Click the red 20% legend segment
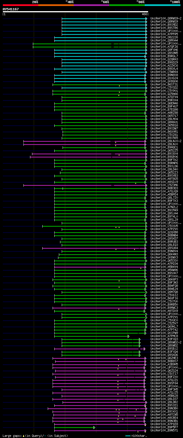 [21, 5]
